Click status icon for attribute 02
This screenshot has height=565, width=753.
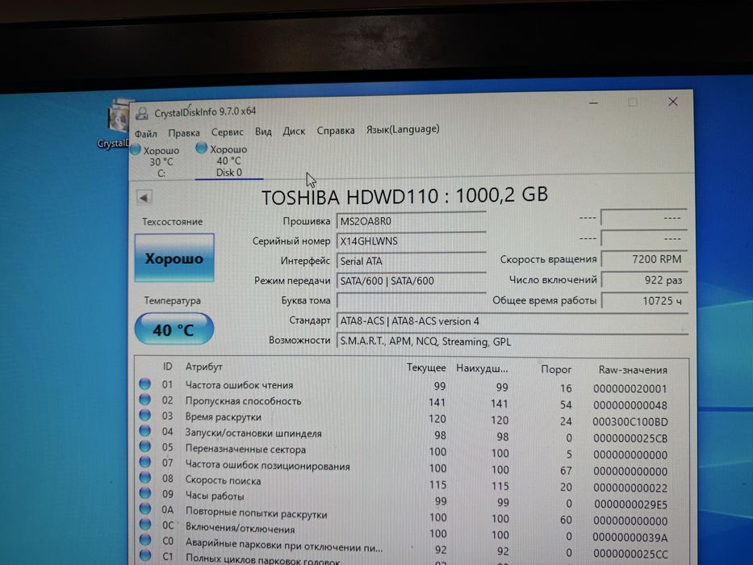144,400
